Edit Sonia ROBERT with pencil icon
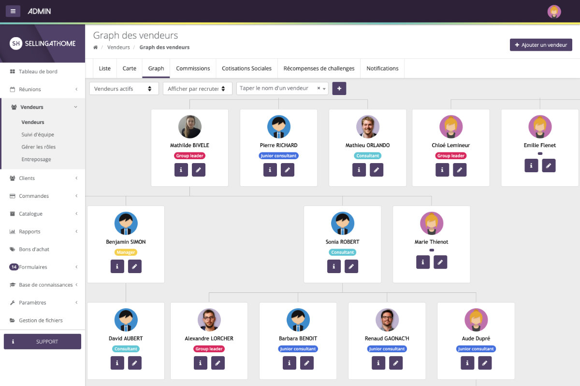 tap(351, 266)
